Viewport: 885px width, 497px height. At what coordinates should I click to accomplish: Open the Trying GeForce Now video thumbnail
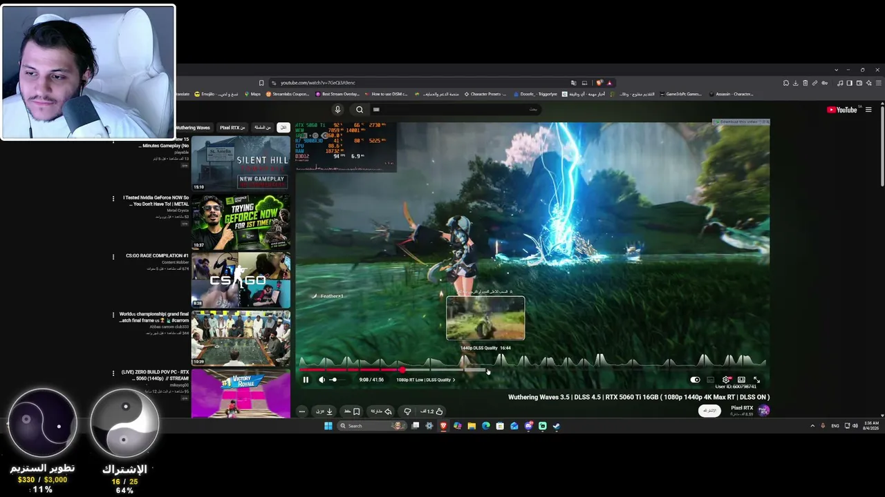point(241,222)
